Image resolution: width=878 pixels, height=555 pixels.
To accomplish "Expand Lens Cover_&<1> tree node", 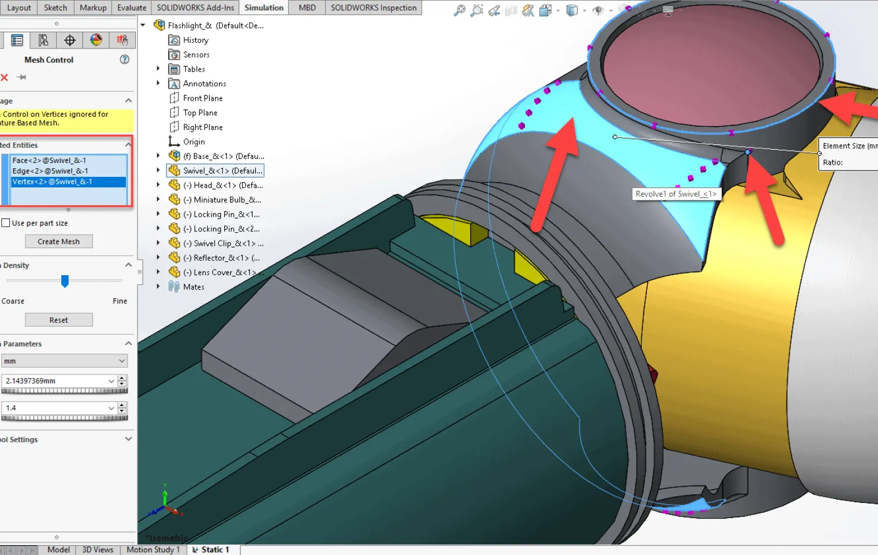I will (x=158, y=272).
